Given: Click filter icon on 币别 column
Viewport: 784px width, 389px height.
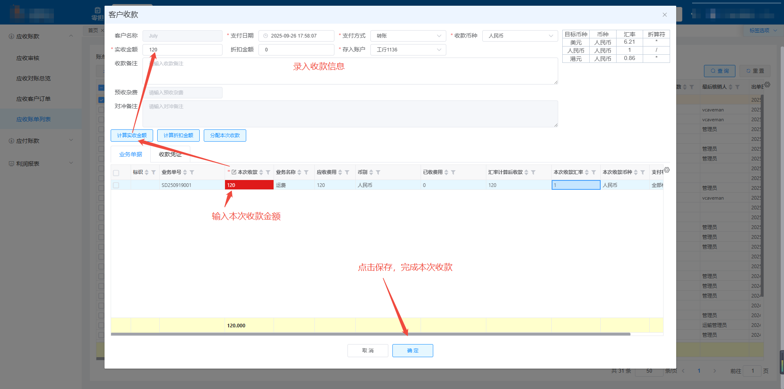Looking at the screenshot, I should (x=378, y=173).
